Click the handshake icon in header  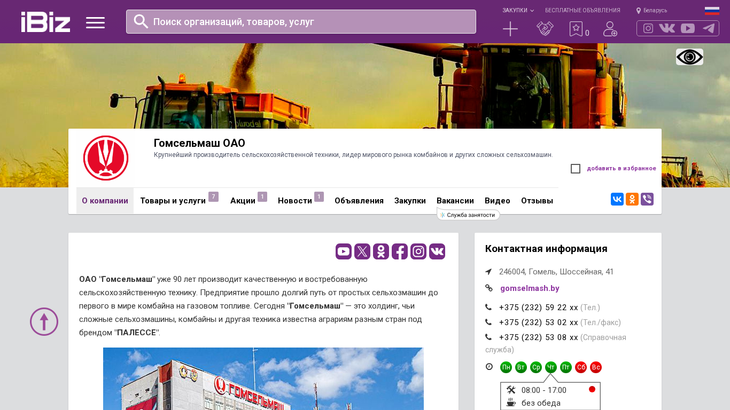pyautogui.click(x=545, y=29)
